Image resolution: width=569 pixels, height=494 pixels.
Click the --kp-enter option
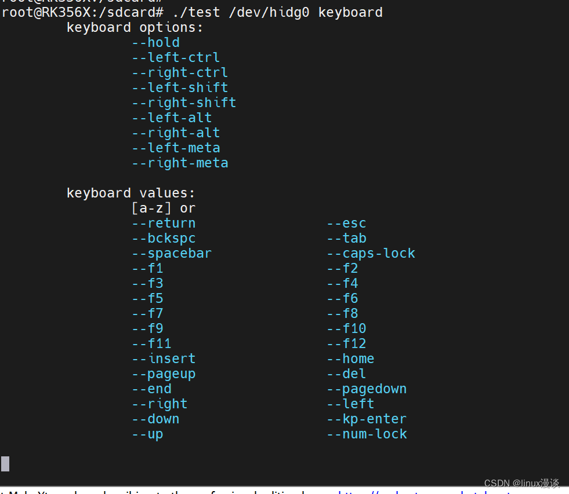tap(366, 418)
